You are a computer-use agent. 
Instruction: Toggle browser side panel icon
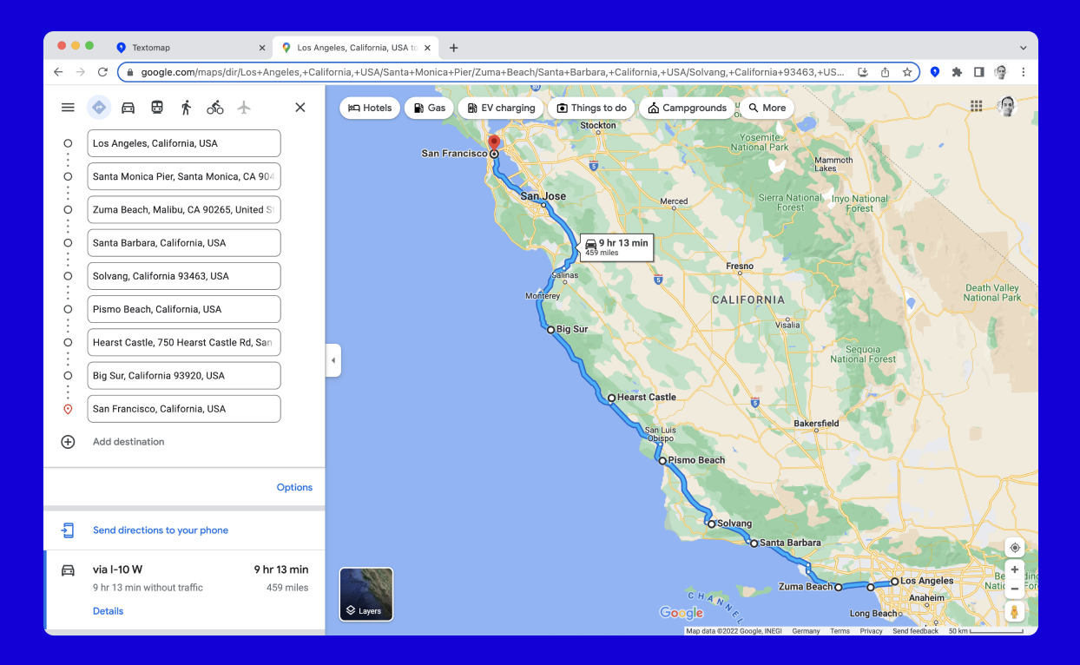978,72
